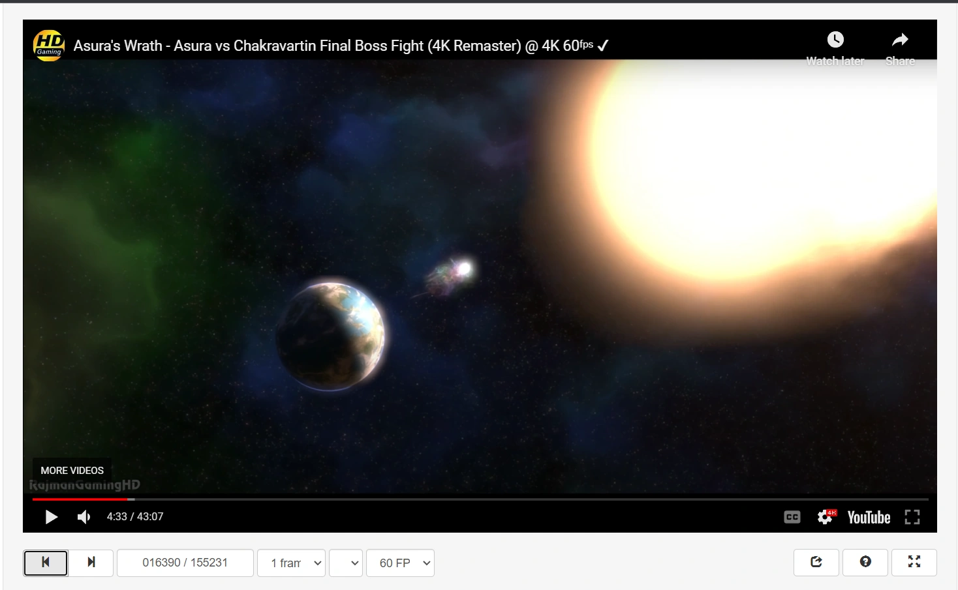958x590 pixels.
Task: Click the 4:33 / 43:07 time display
Action: point(135,517)
